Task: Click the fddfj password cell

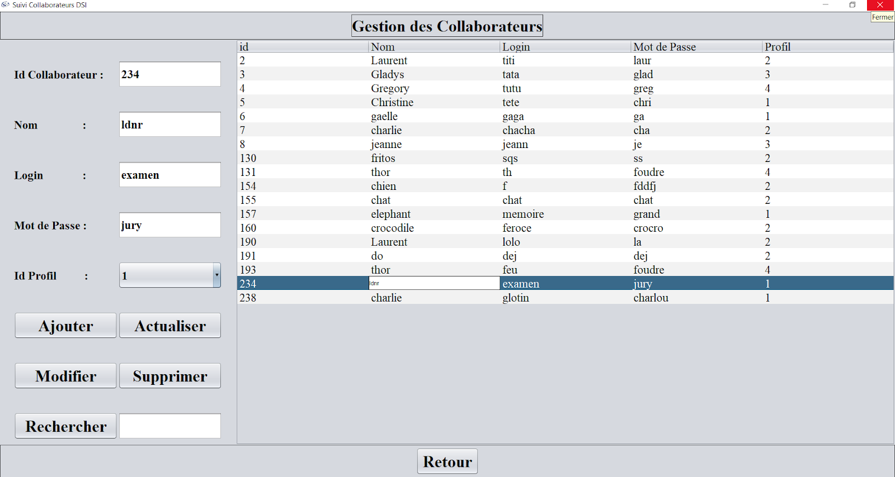Action: (x=696, y=186)
